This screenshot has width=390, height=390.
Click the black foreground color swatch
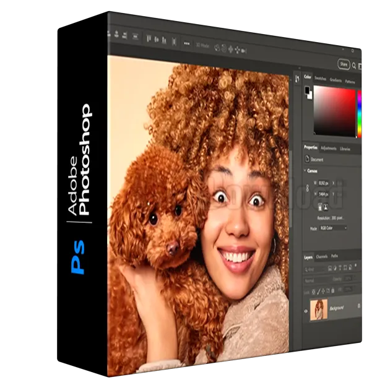click(307, 90)
